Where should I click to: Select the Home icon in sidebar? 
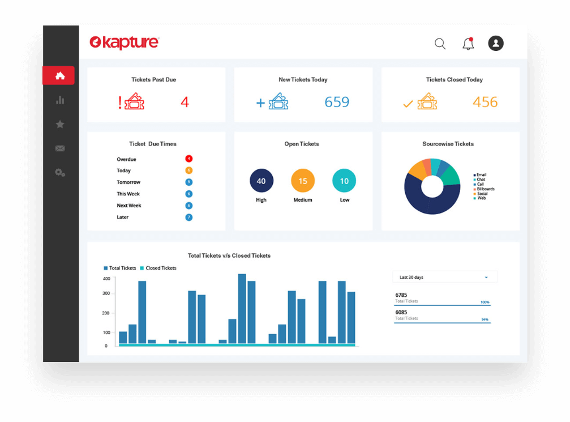59,75
